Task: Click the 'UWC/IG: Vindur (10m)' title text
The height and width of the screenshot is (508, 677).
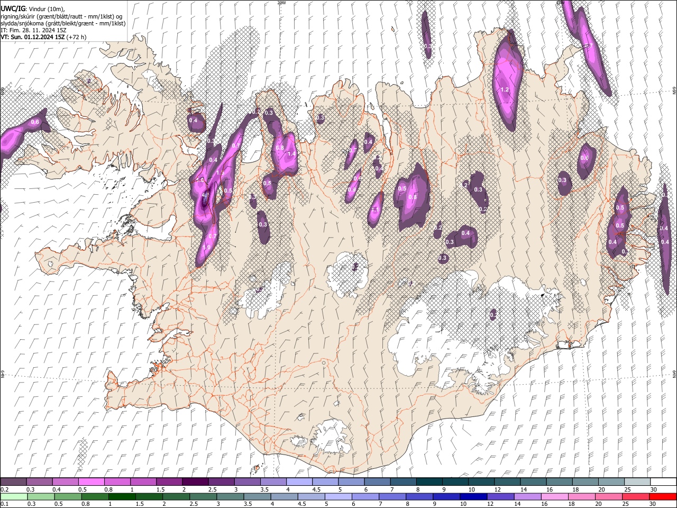Action: pos(33,9)
